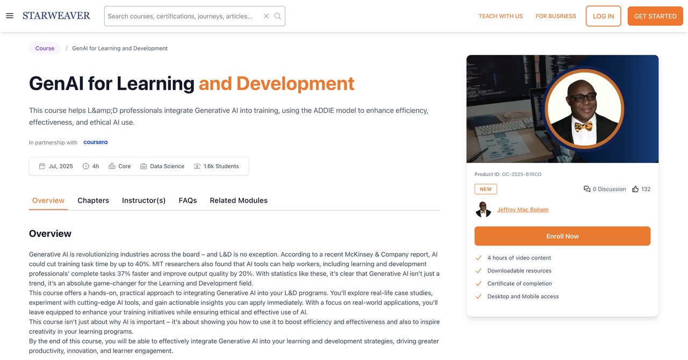Click the In partnership with text
Image resolution: width=688 pixels, height=360 pixels.
(53, 142)
